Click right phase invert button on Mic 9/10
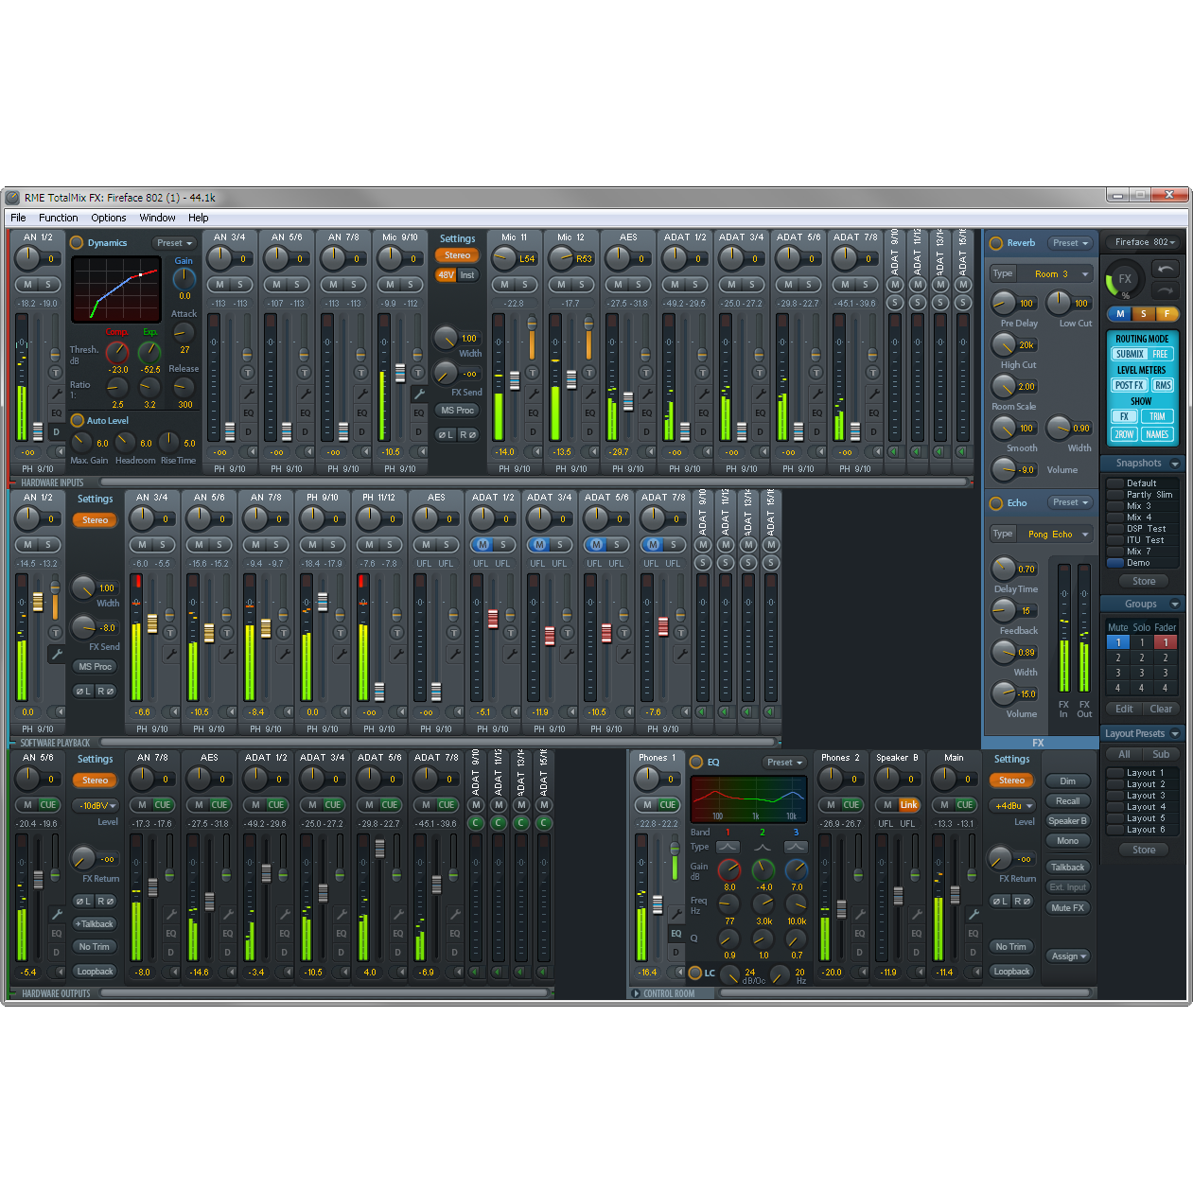Screen dimensions: 1193x1193 [x=467, y=434]
